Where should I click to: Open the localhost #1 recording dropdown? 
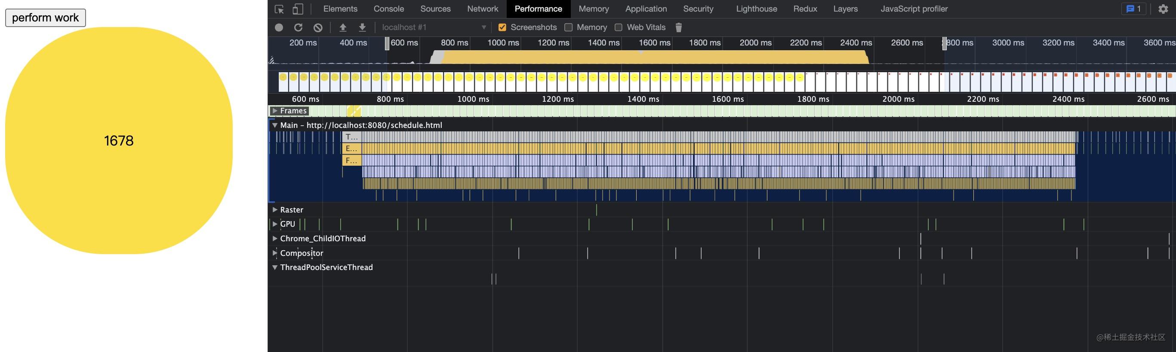(434, 27)
